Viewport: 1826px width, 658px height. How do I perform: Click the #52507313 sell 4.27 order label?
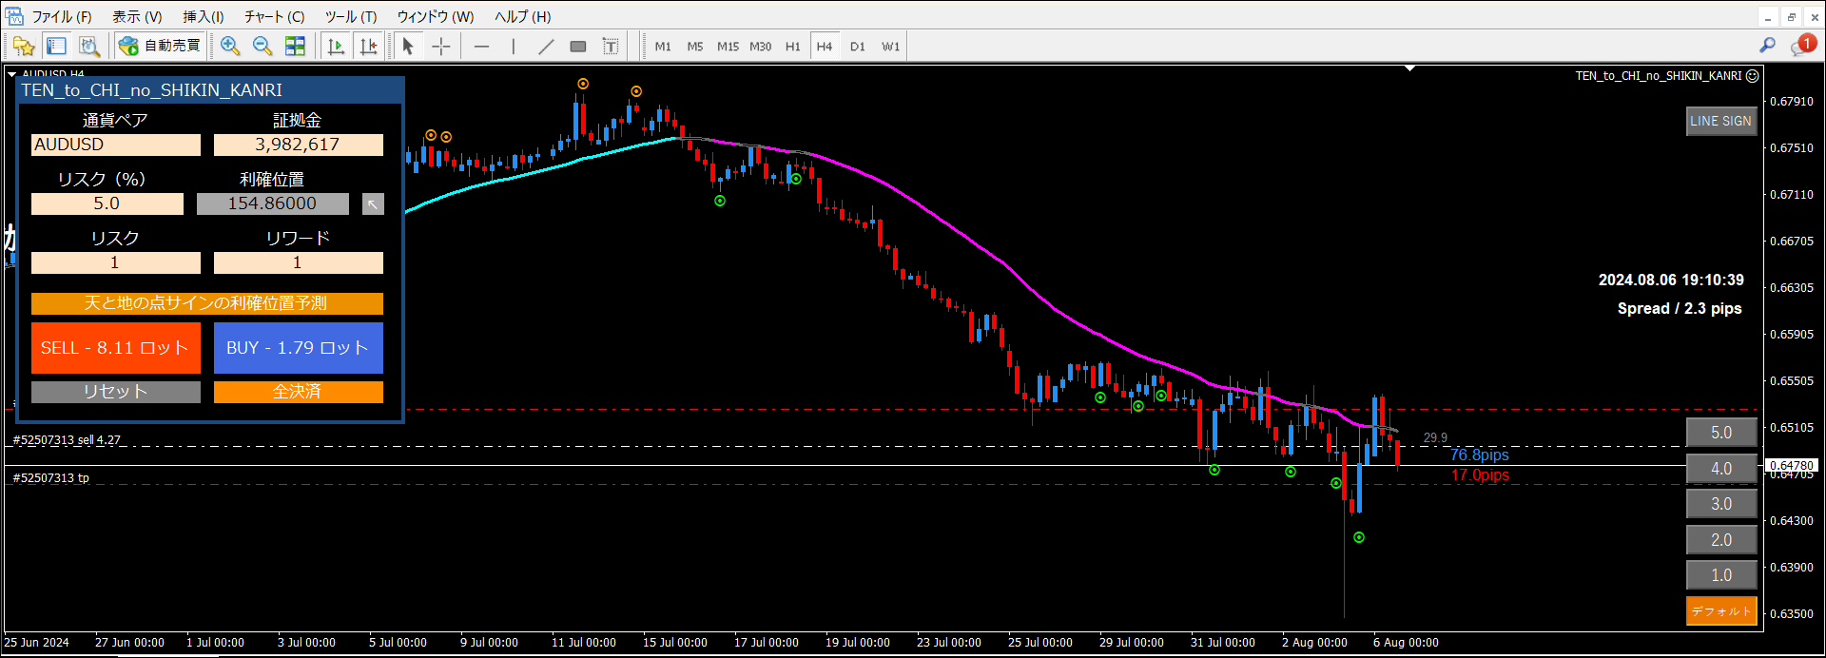(67, 440)
